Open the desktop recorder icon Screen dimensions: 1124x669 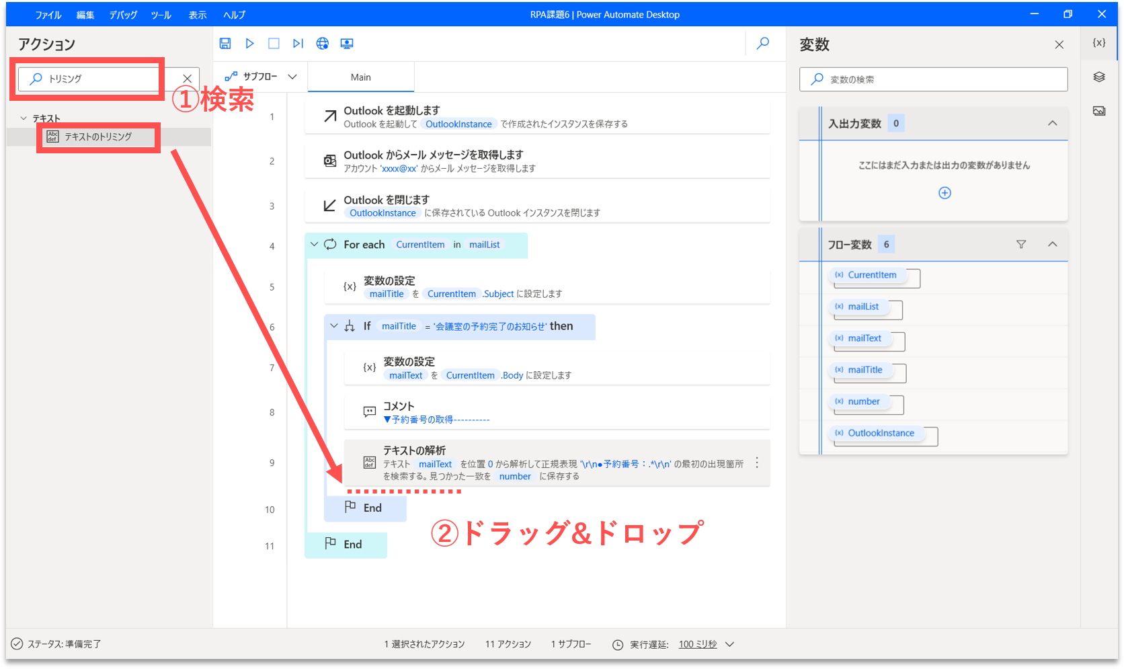[347, 44]
